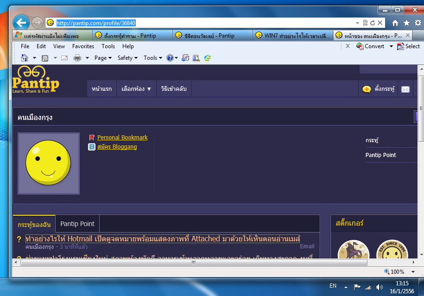
Task: Click the EN language indicator
Action: point(333,286)
